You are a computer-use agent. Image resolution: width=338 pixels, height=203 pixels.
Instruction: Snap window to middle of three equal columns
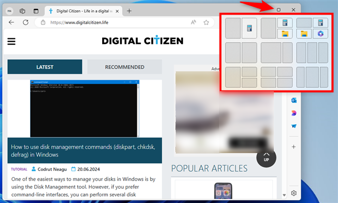pos(312,53)
